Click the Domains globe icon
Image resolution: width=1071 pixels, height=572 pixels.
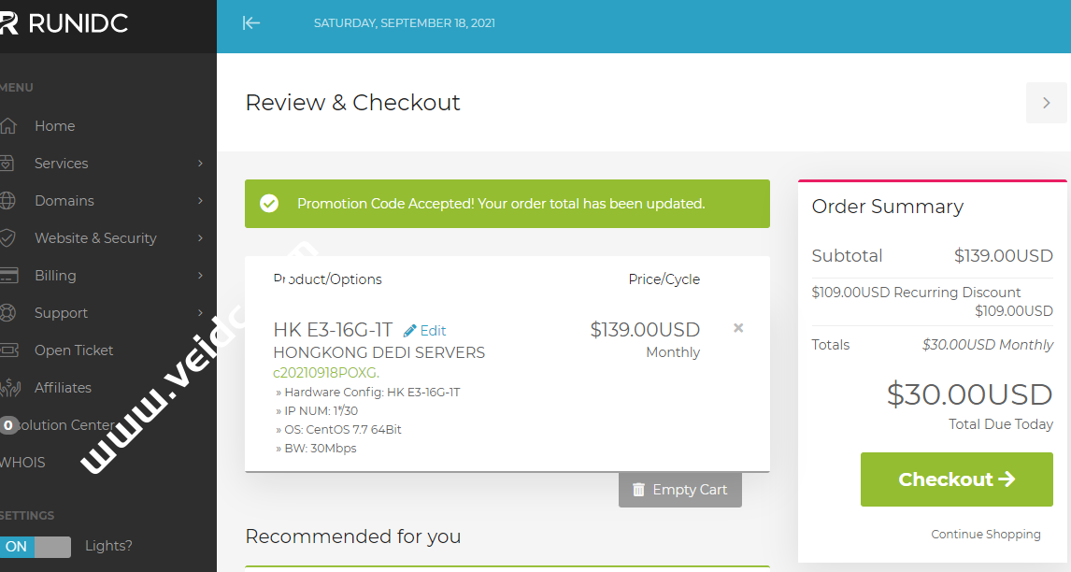8,201
